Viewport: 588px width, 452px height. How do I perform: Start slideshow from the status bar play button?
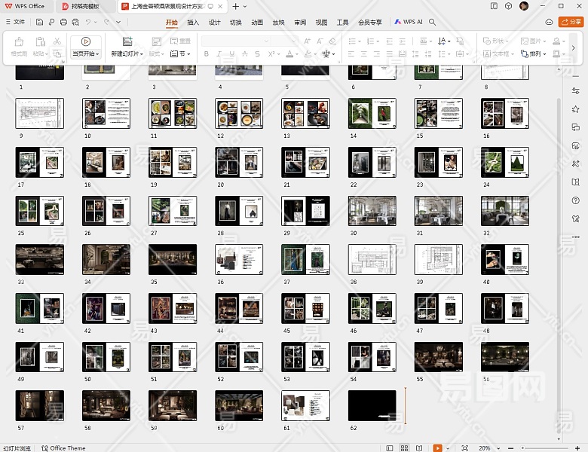[438, 447]
